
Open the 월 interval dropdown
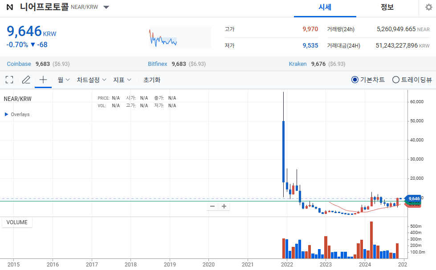64,80
